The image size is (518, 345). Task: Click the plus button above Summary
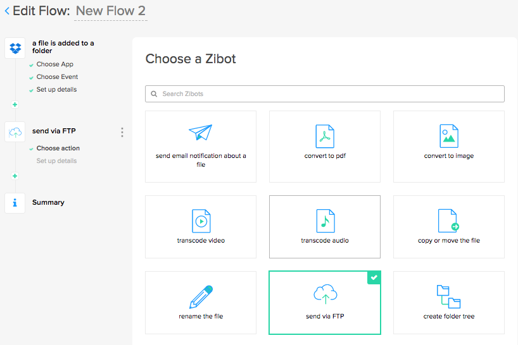(x=15, y=176)
